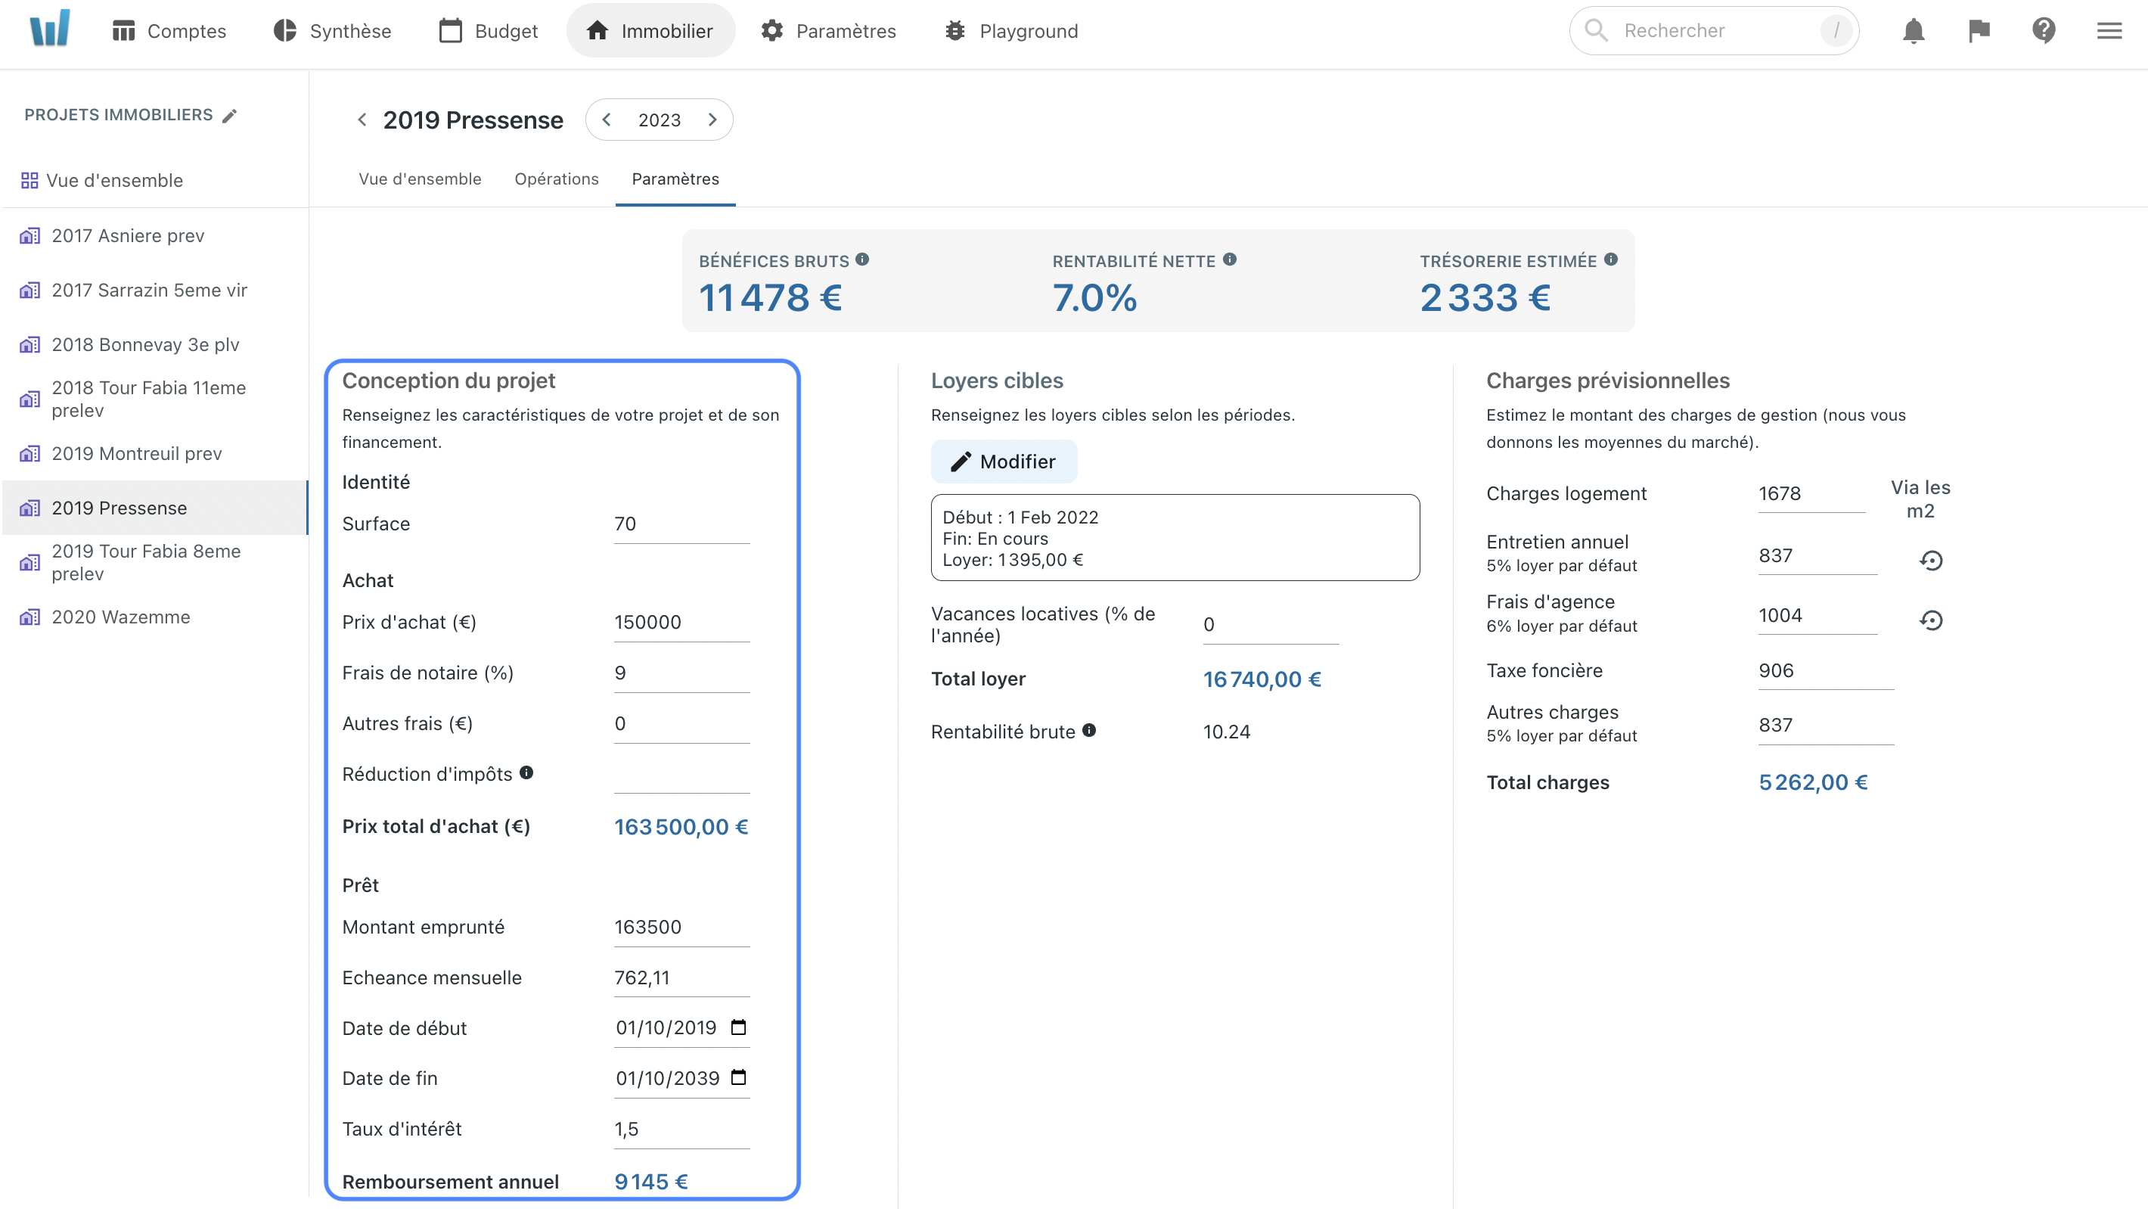Image resolution: width=2148 pixels, height=1209 pixels.
Task: Switch to the Vue d'ensemble tab
Action: (417, 179)
